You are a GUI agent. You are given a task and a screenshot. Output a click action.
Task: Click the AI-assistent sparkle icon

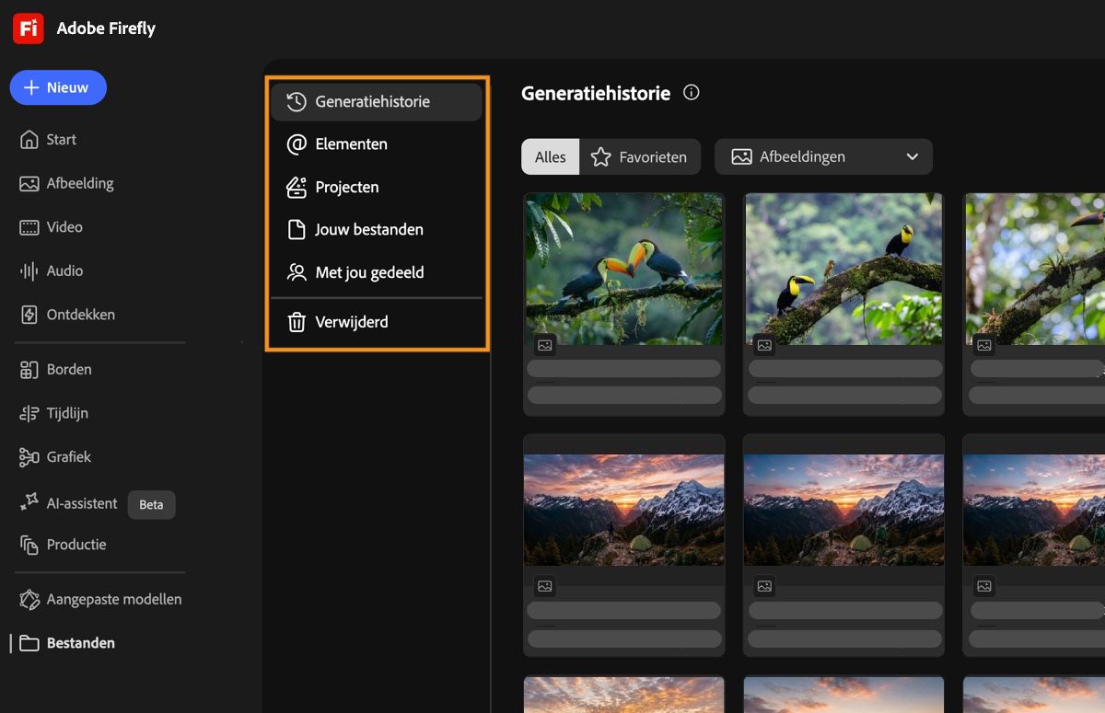pos(29,503)
